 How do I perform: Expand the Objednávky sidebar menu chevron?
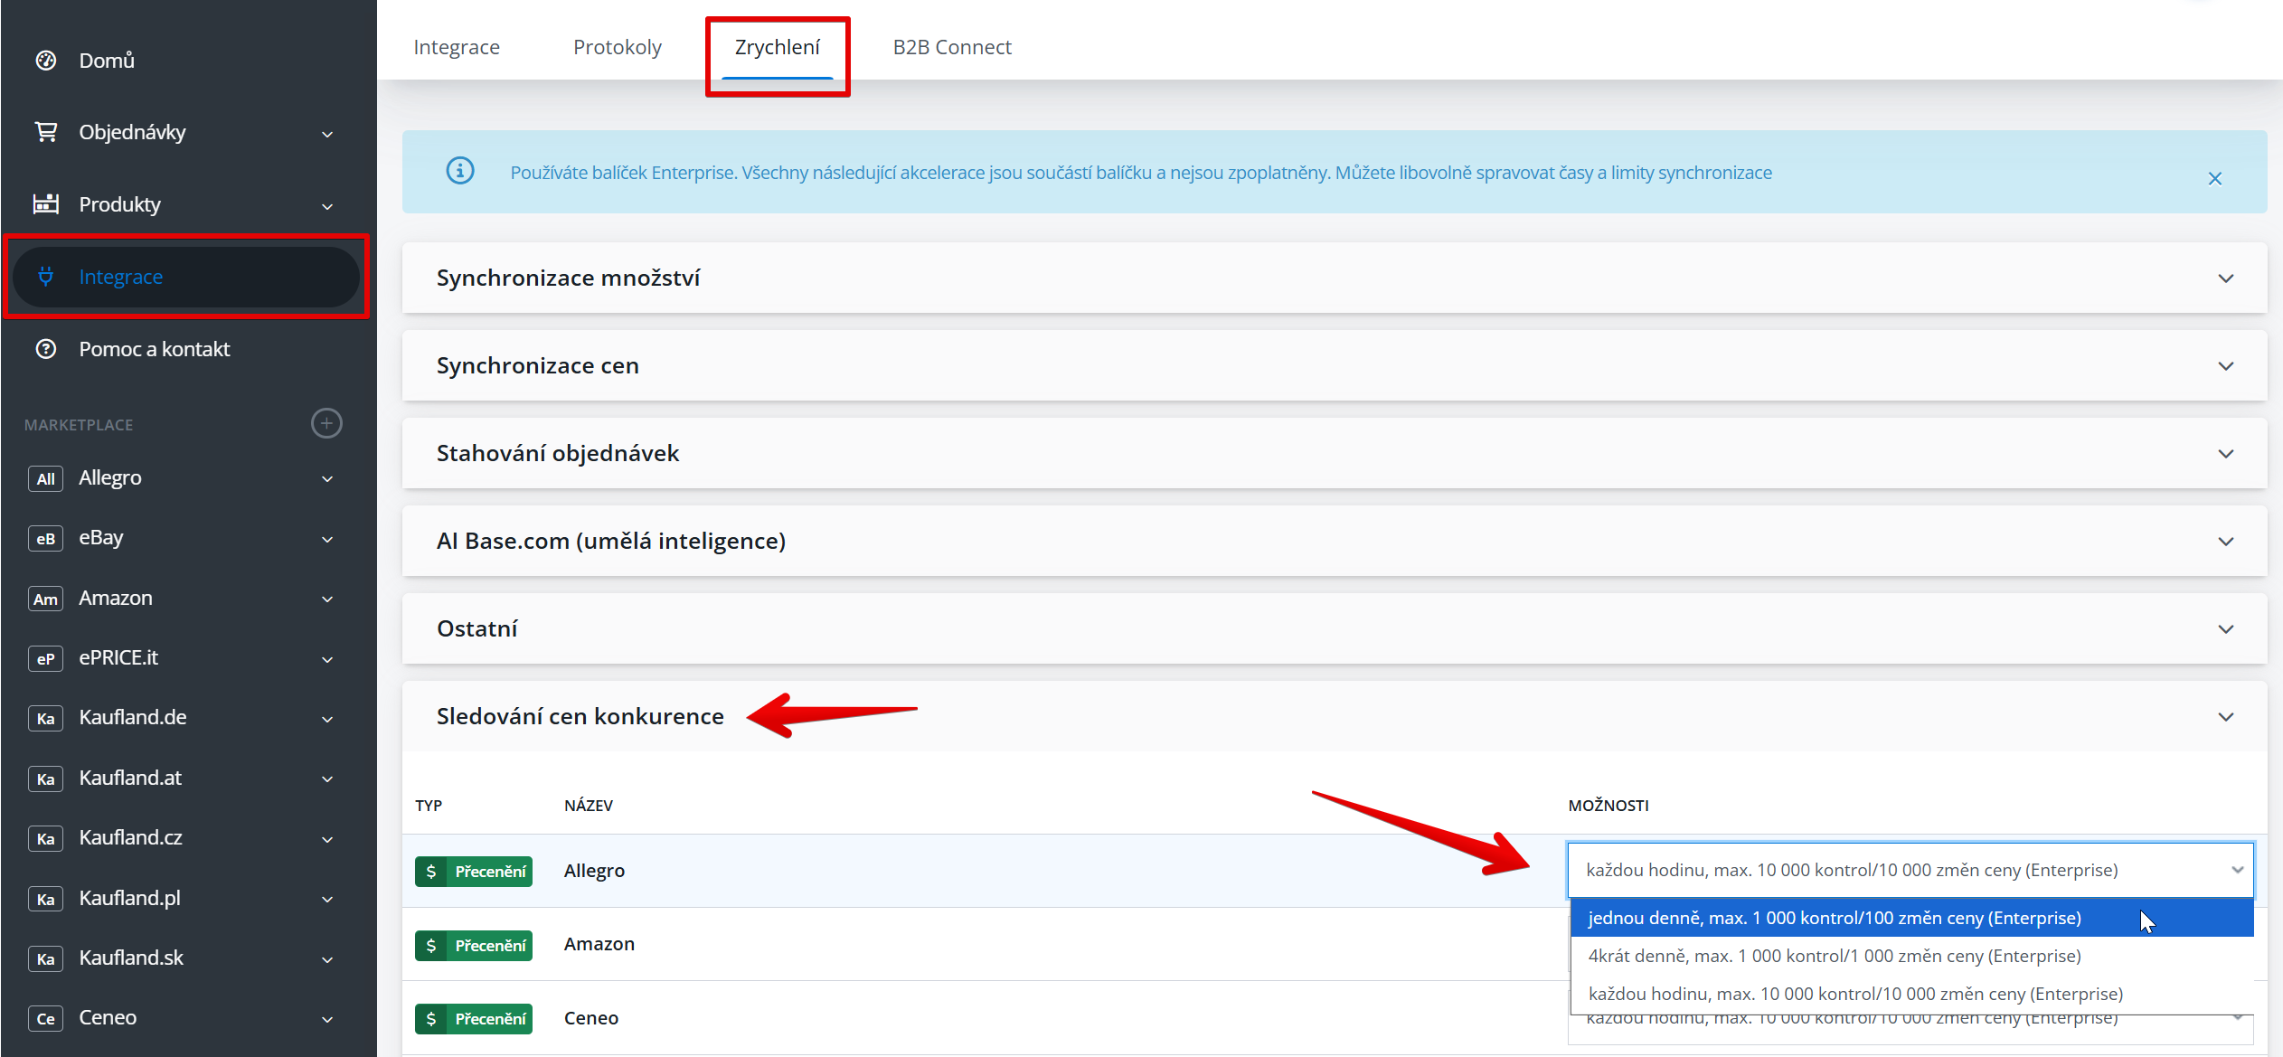pos(327,134)
